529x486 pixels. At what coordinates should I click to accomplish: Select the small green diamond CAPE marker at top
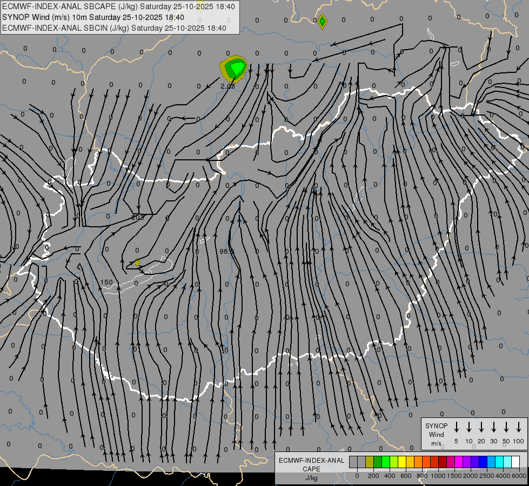pos(322,22)
